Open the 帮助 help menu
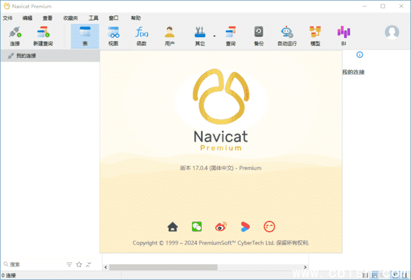This screenshot has width=411, height=280. [136, 18]
